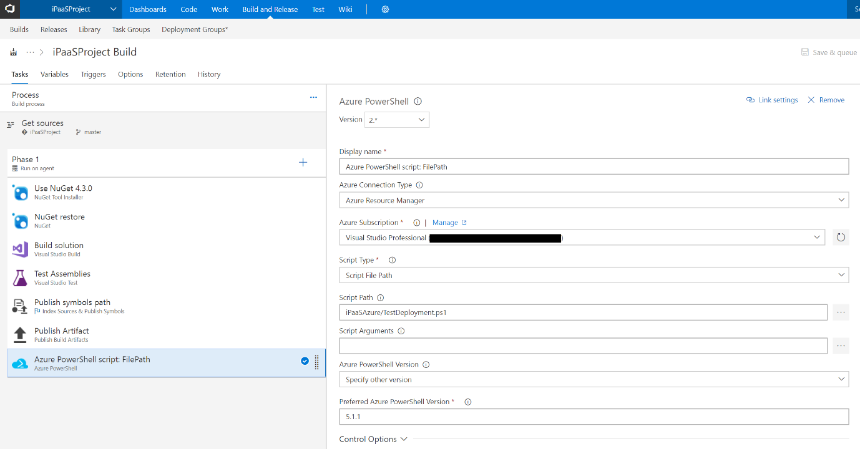
Task: Select the Publish symbols path icon
Action: coord(20,306)
